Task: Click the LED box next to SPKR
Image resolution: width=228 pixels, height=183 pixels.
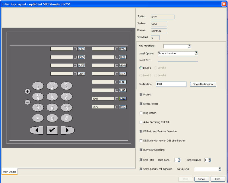Action: [x=75, y=49]
